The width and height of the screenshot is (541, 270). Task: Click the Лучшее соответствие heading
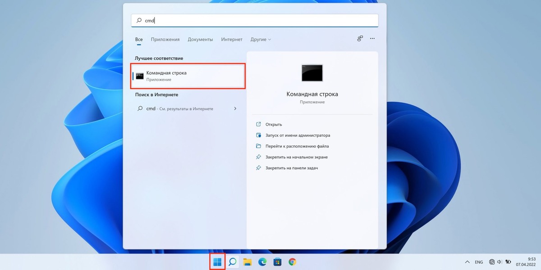[x=159, y=58]
